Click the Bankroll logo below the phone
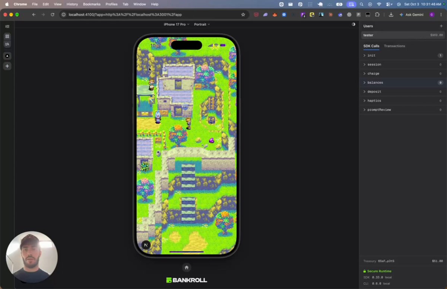Image resolution: width=447 pixels, height=289 pixels. pyautogui.click(x=187, y=280)
